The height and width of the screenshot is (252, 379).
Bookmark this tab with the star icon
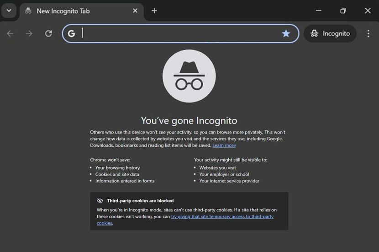point(286,33)
